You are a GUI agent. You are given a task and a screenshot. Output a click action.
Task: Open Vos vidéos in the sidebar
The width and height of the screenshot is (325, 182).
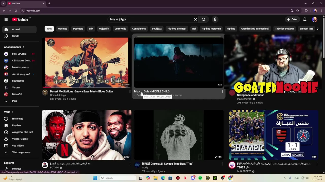[x=19, y=146]
